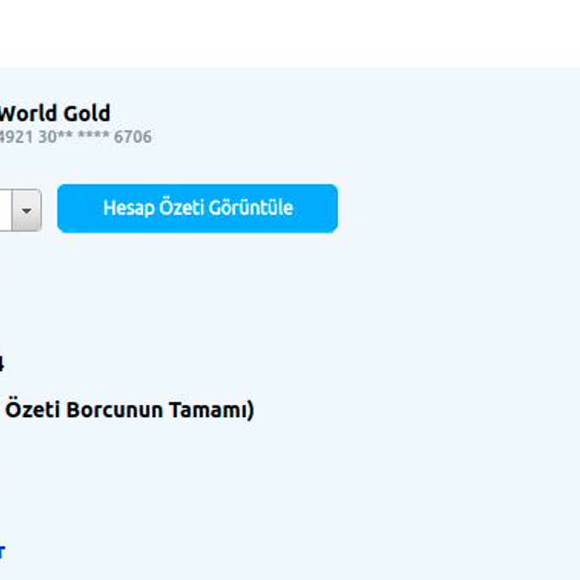580x580 pixels.
Task: Click the partial blue link at bottom left
Action: 2,551
